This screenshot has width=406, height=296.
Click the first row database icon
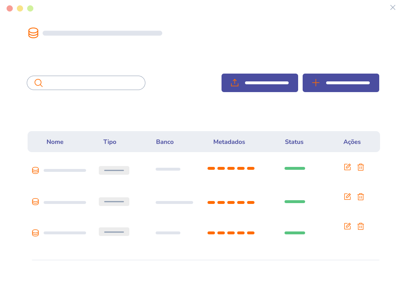[35, 170]
